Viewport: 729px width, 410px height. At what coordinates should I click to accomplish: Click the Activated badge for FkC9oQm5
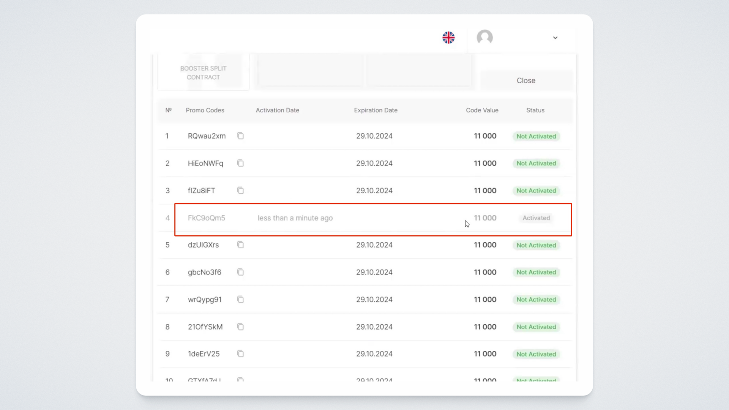pyautogui.click(x=536, y=218)
